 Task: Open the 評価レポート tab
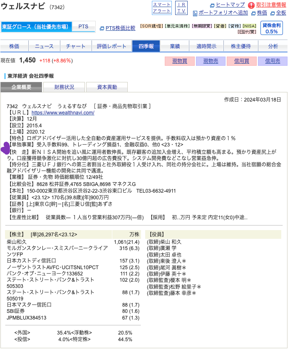point(112,46)
